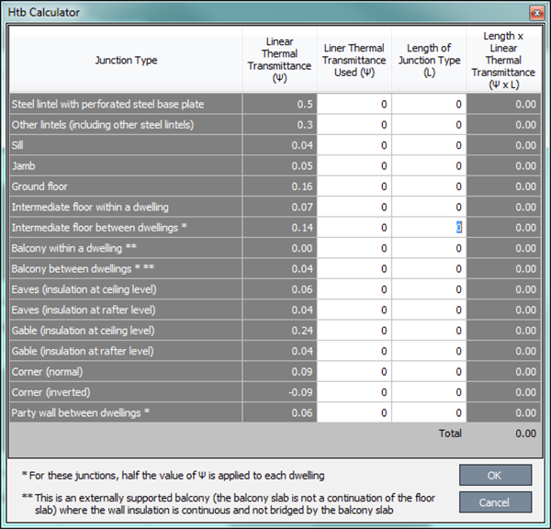
Task: Edit Length for Corner (normal) row
Action: [429, 372]
